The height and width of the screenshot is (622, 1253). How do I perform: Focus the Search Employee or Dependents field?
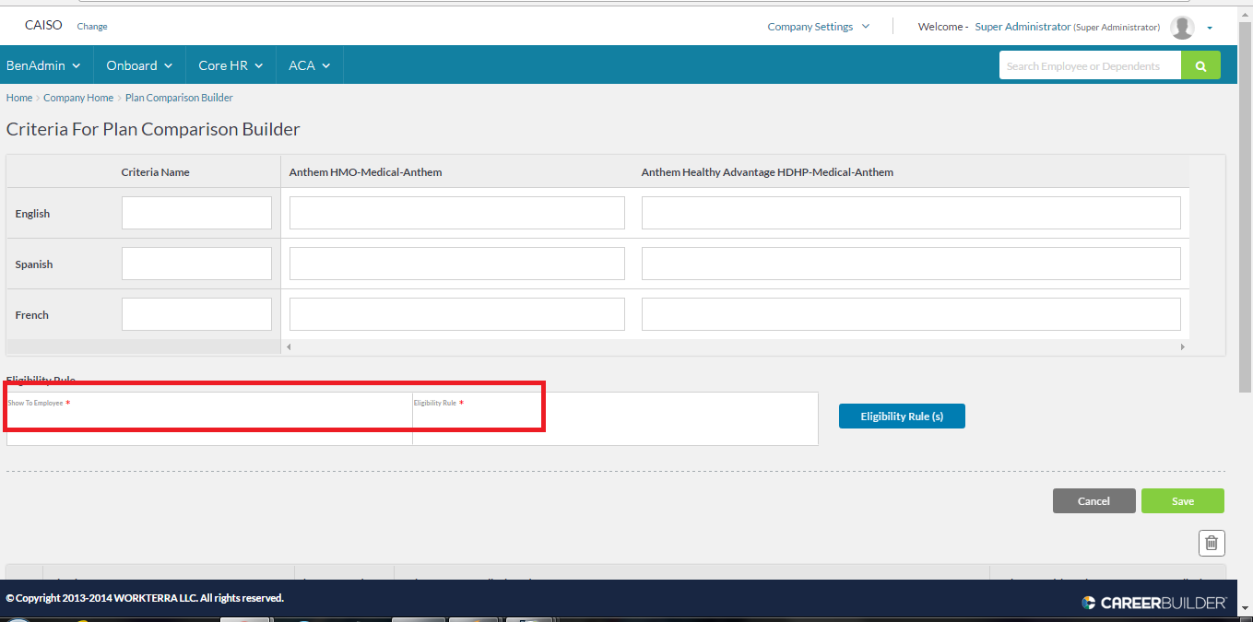1090,66
